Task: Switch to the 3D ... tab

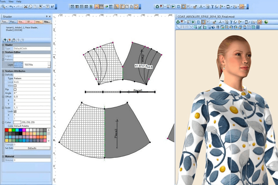Action: [x=30, y=22]
